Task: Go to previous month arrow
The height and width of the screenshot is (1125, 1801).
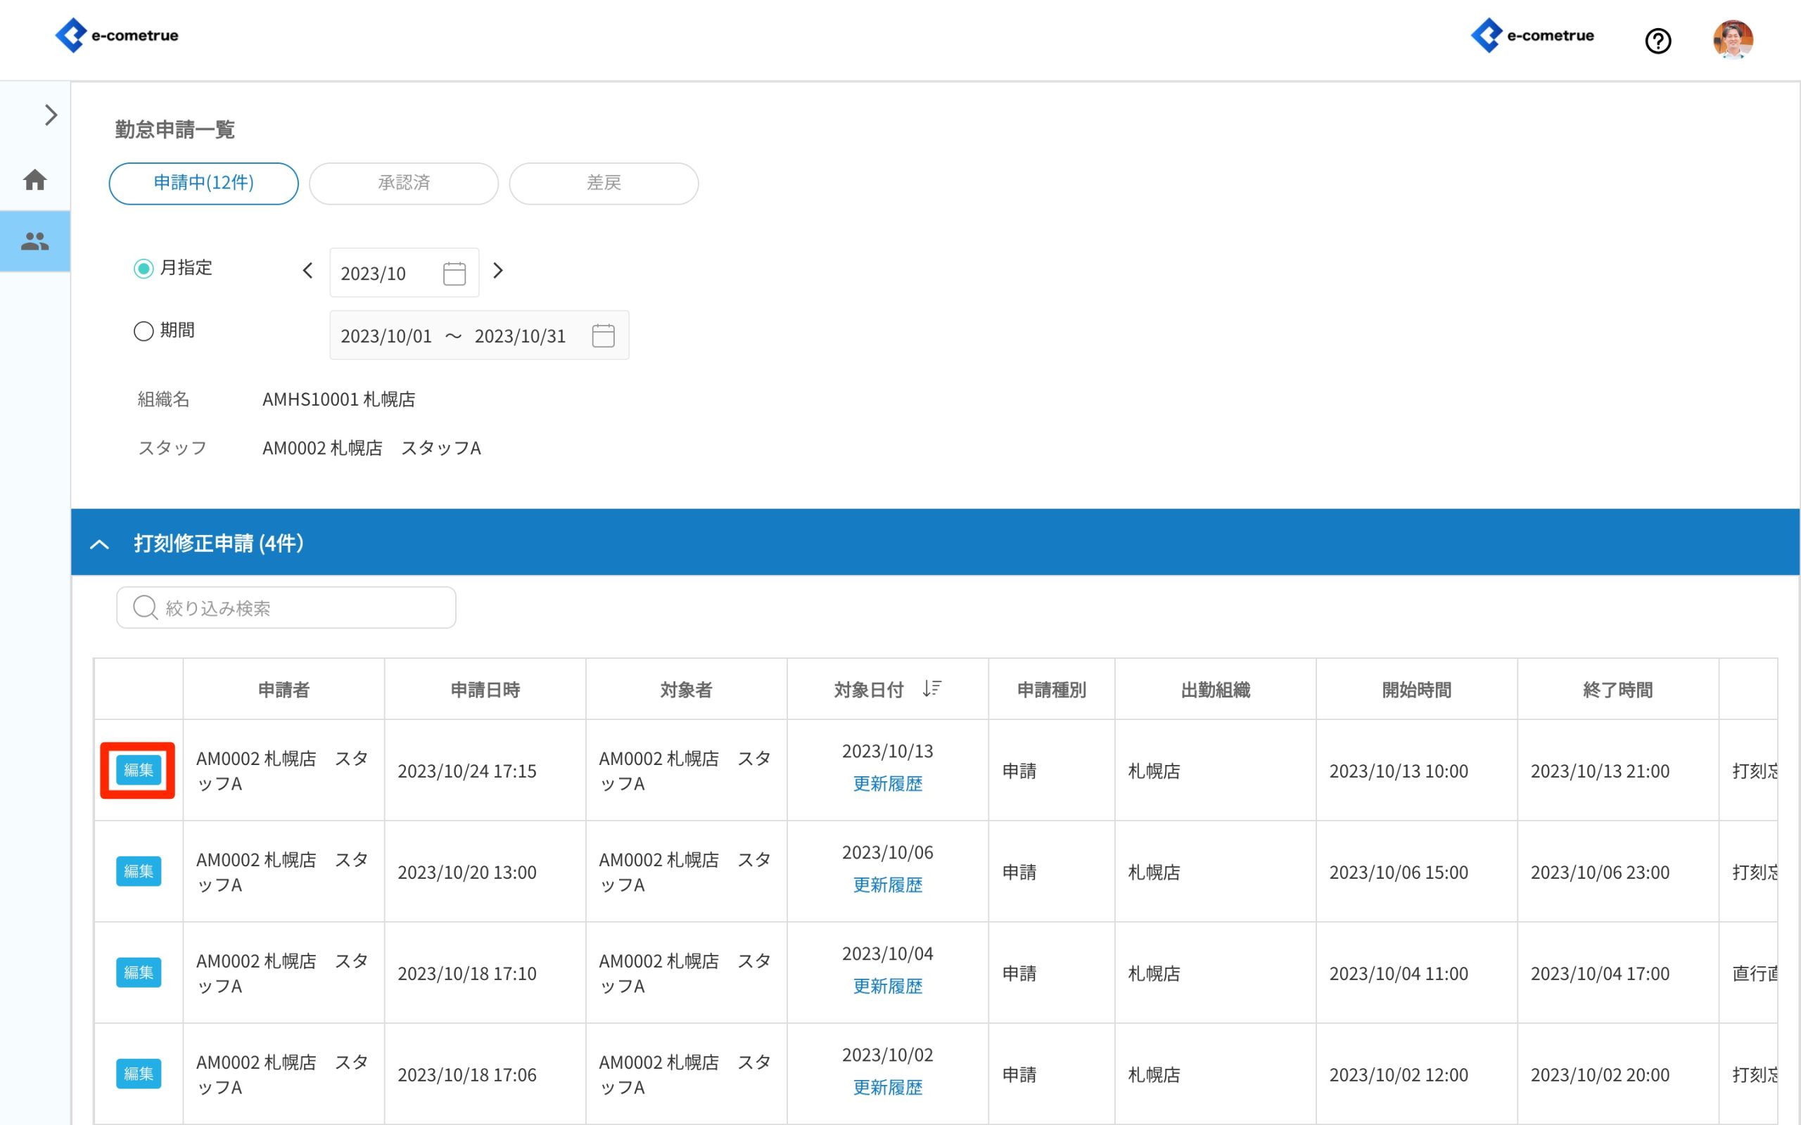Action: tap(307, 271)
